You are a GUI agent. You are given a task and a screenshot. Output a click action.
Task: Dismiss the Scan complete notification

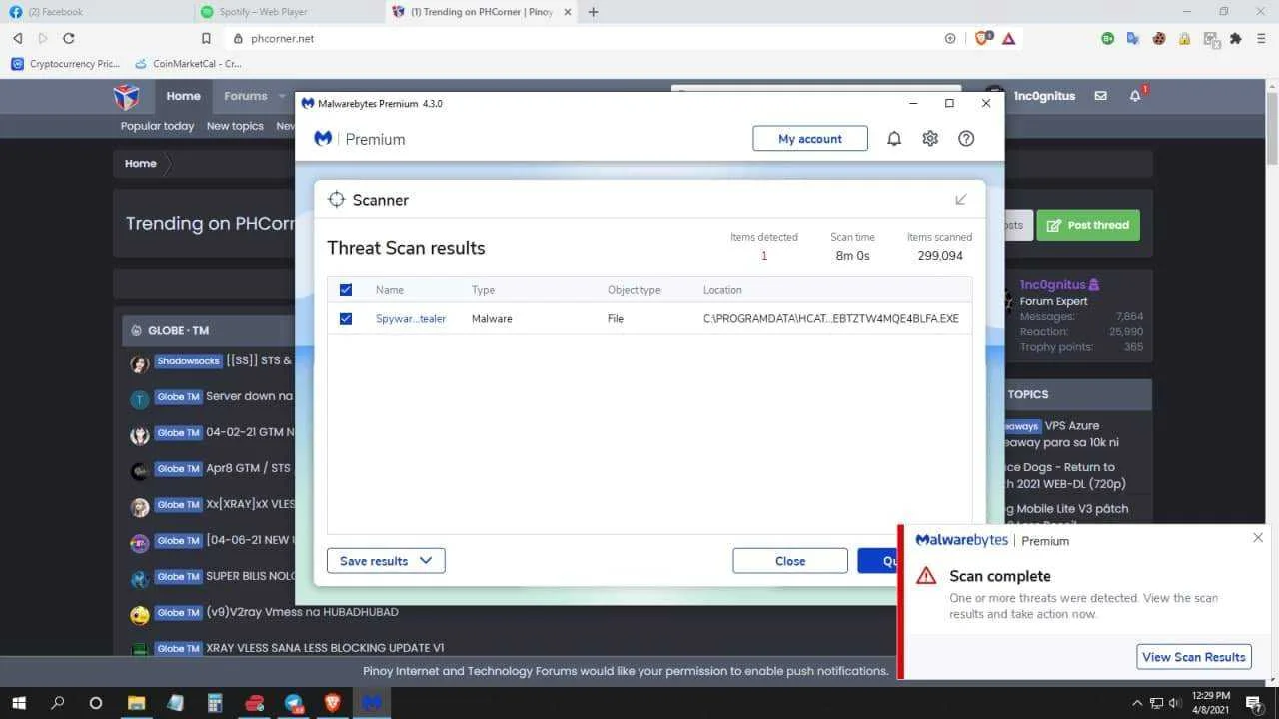tap(1258, 537)
